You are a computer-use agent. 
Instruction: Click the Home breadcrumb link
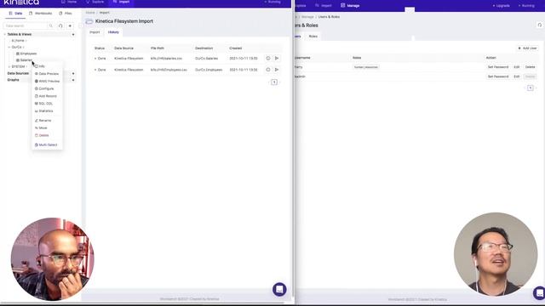tap(90, 13)
